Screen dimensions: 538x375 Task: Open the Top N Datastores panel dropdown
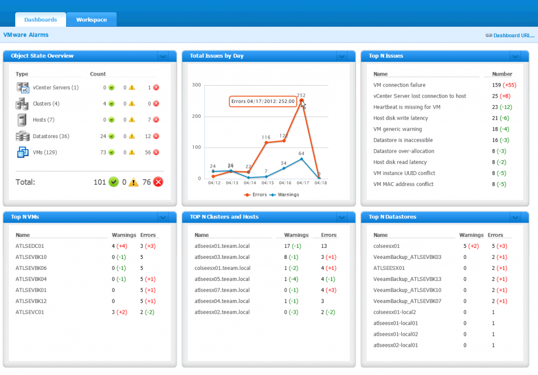pos(515,217)
